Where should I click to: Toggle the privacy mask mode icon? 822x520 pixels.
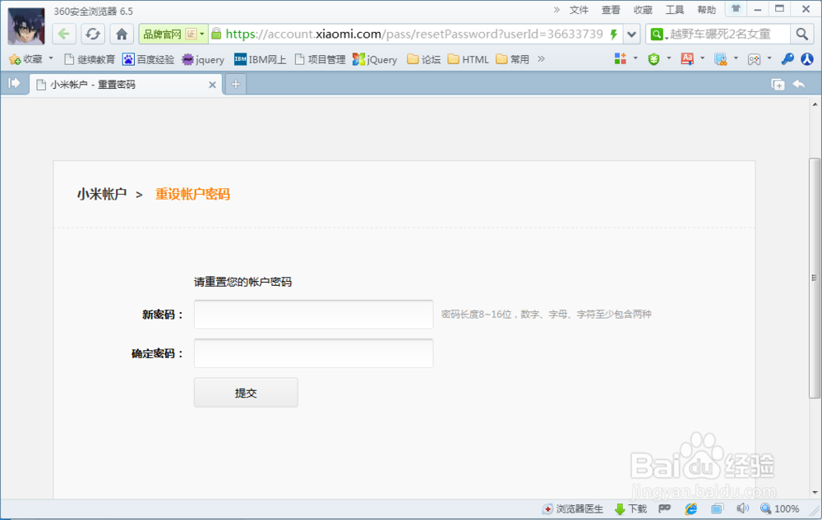pos(664,508)
